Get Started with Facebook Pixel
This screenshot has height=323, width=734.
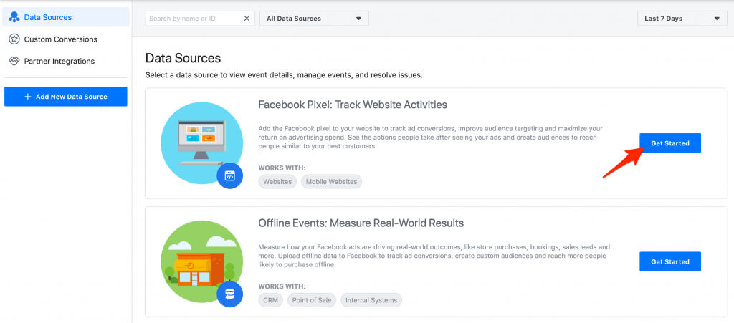[670, 143]
